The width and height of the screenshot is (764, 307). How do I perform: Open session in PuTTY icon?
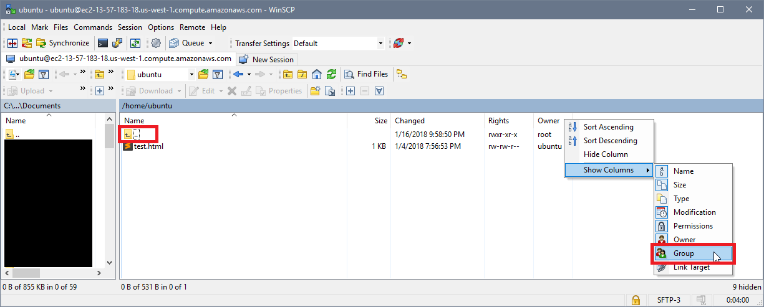click(x=117, y=43)
